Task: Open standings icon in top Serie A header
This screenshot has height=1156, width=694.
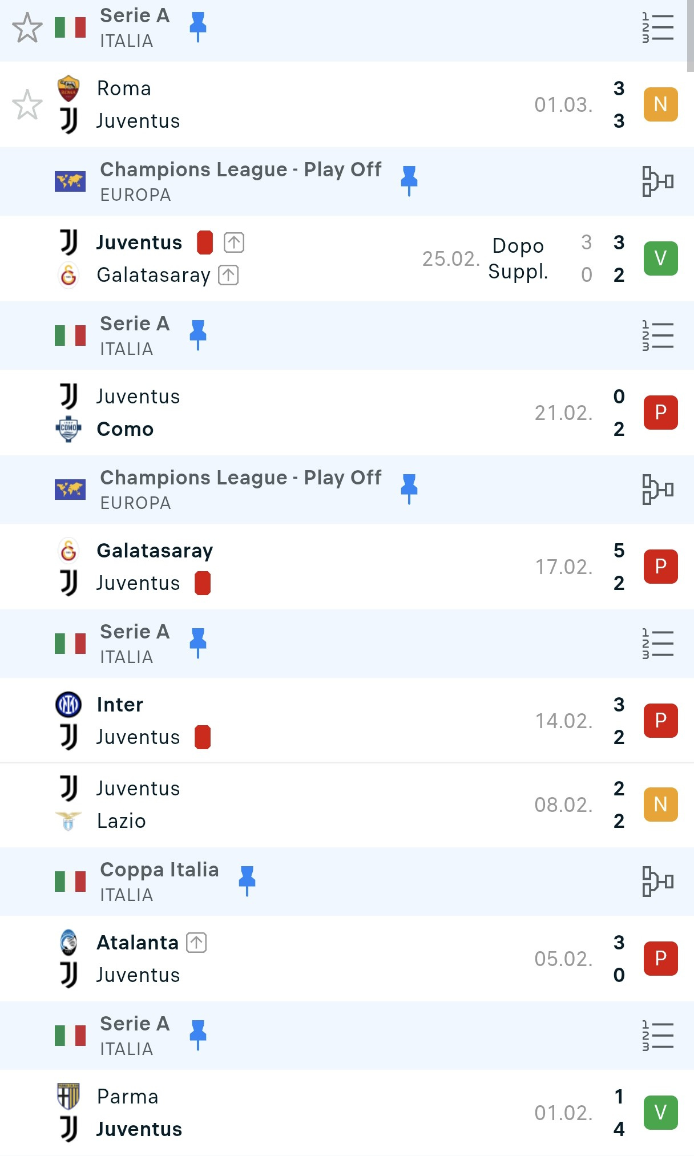Action: click(657, 28)
